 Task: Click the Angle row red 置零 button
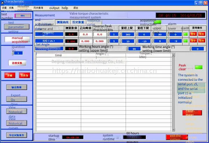tap(193, 34)
